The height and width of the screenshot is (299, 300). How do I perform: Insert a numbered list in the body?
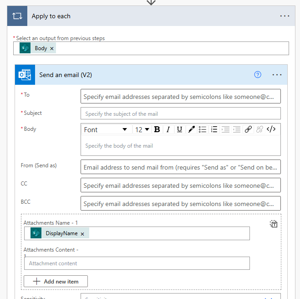[214, 129]
